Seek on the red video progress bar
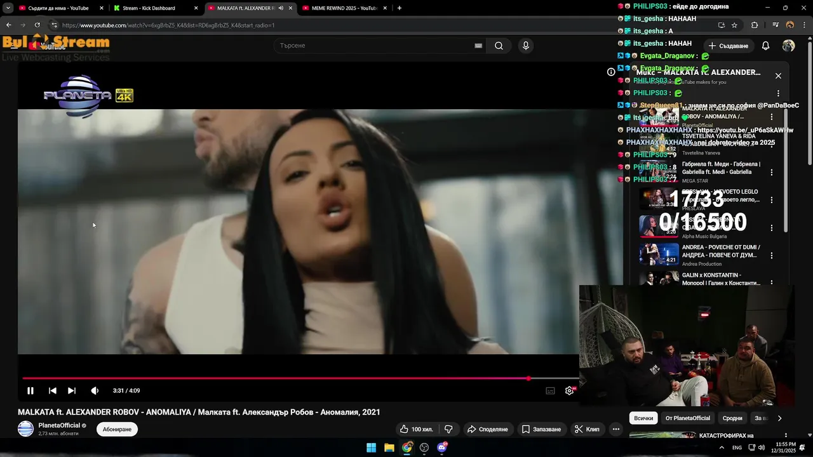 point(300,378)
